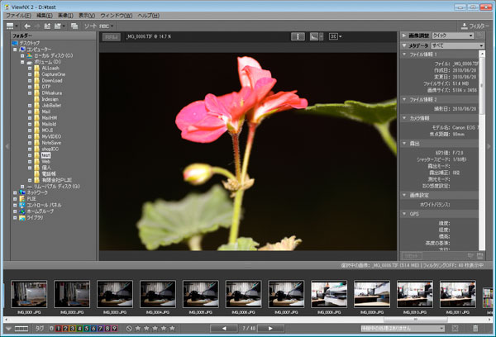Image resolution: width=496 pixels, height=337 pixels.
Task: Collapse the ファイル情報 1 section
Action: (404, 55)
